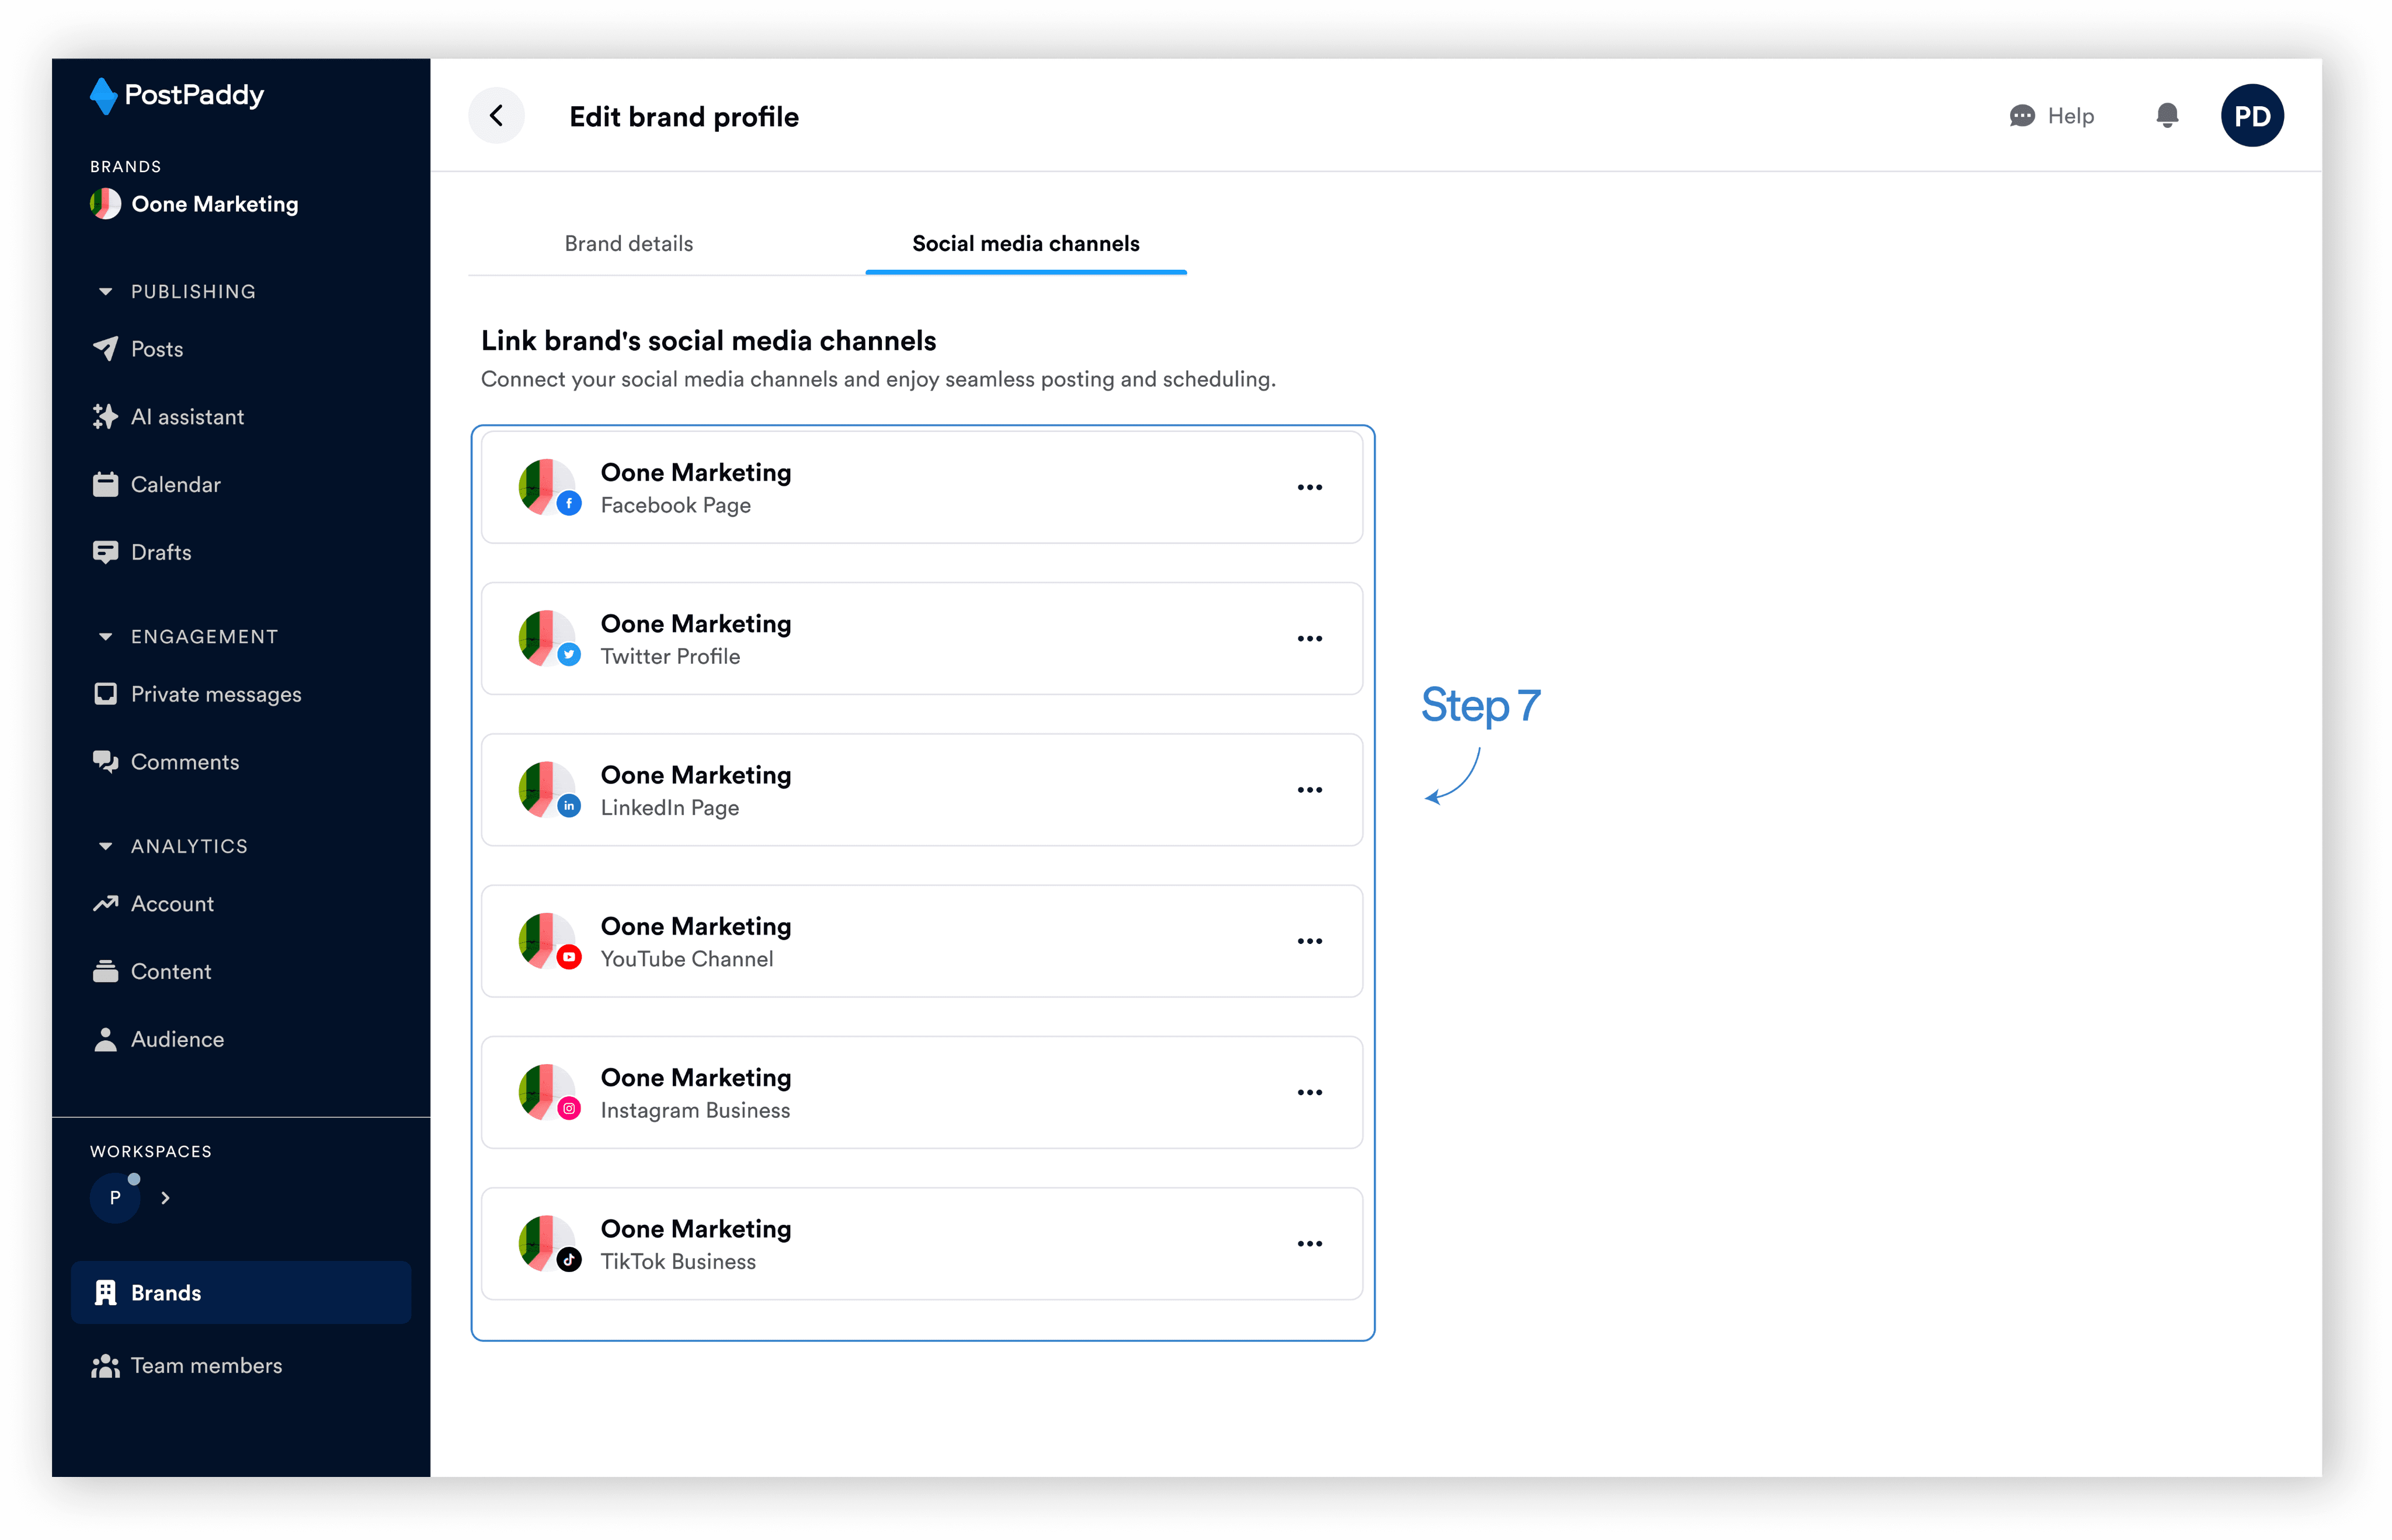Open the TikTok Business options menu
This screenshot has height=1540, width=2392.
coord(1309,1244)
